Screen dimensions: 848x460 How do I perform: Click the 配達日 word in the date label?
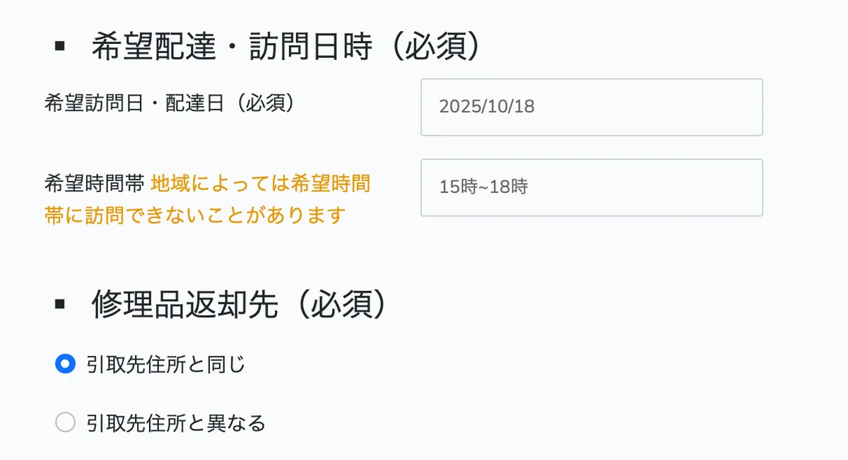click(194, 103)
